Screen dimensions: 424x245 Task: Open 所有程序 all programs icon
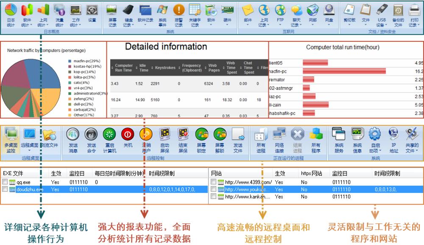pyautogui.click(x=316, y=134)
